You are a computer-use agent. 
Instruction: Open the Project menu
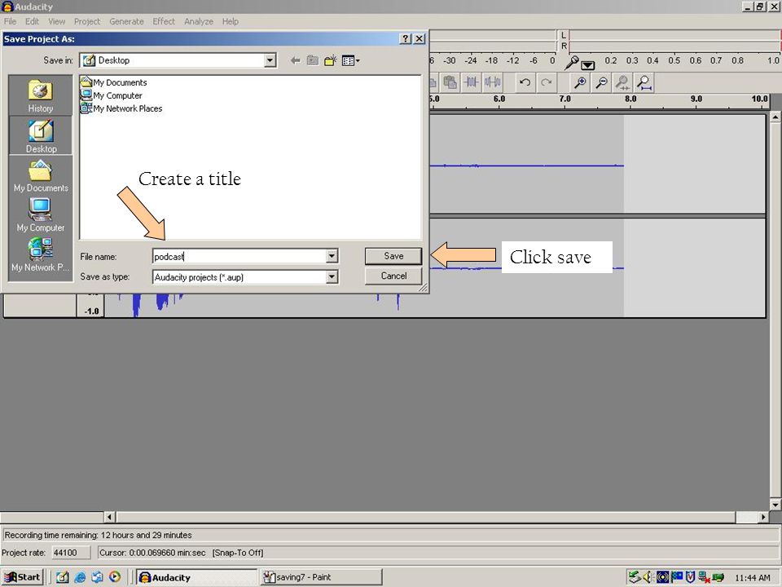coord(87,21)
